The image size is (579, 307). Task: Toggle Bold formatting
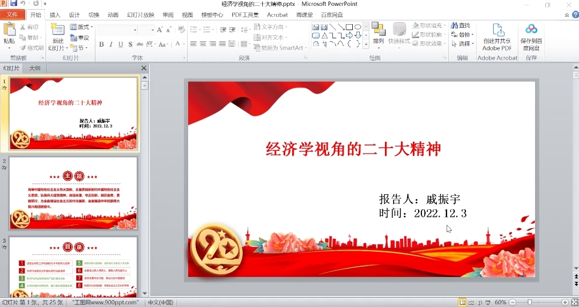[101, 44]
